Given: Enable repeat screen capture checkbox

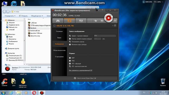Looking at the screenshot, I should click(70, 39).
